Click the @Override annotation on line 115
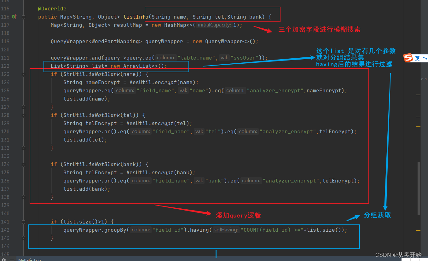The height and width of the screenshot is (261, 428). point(52,9)
